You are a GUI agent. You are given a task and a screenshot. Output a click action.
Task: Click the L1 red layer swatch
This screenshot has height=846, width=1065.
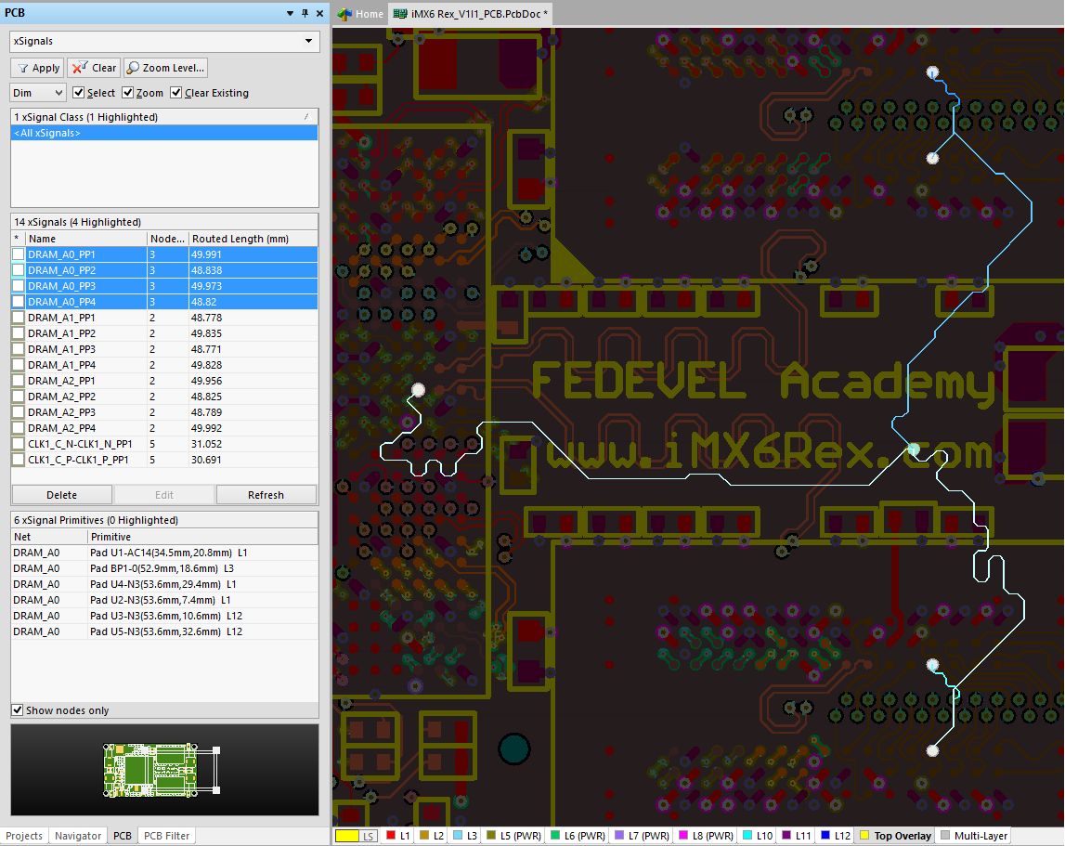[x=391, y=836]
